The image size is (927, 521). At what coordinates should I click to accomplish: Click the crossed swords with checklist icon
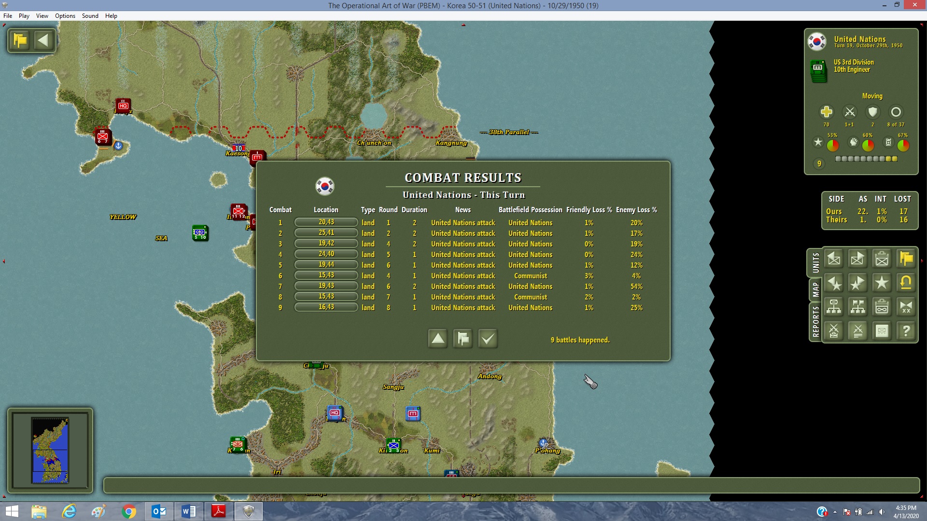(834, 331)
